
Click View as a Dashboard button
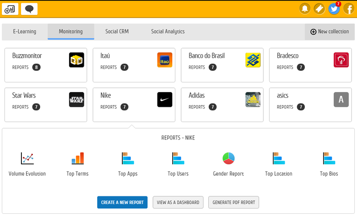178,202
